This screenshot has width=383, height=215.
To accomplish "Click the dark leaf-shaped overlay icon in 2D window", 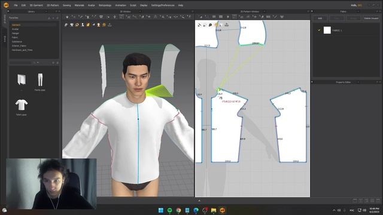I will (210, 25).
